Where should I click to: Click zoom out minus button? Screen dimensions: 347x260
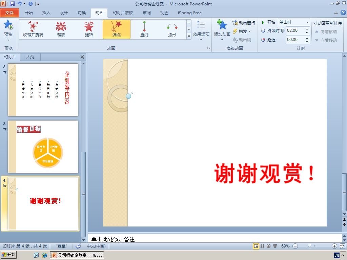pyautogui.click(x=295, y=246)
